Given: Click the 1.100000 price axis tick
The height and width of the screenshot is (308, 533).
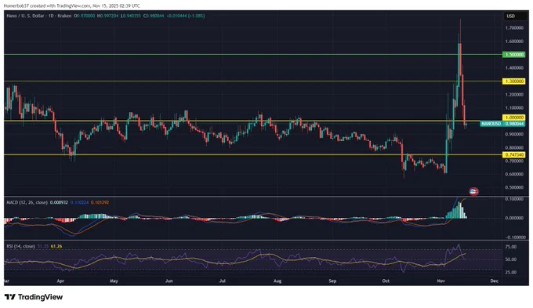Looking at the screenshot, I should click(514, 108).
